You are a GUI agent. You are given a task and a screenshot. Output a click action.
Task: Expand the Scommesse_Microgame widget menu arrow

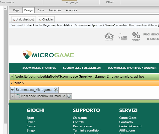click(13, 90)
